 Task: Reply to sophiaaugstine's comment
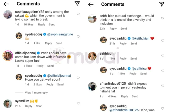point(41,25)
